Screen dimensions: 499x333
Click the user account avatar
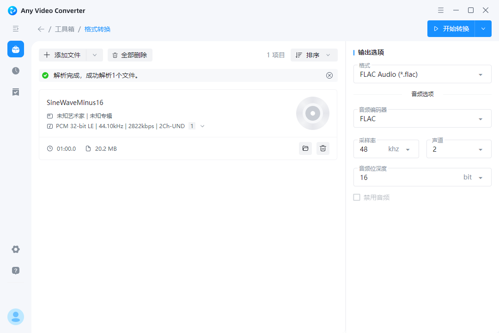[x=16, y=317]
